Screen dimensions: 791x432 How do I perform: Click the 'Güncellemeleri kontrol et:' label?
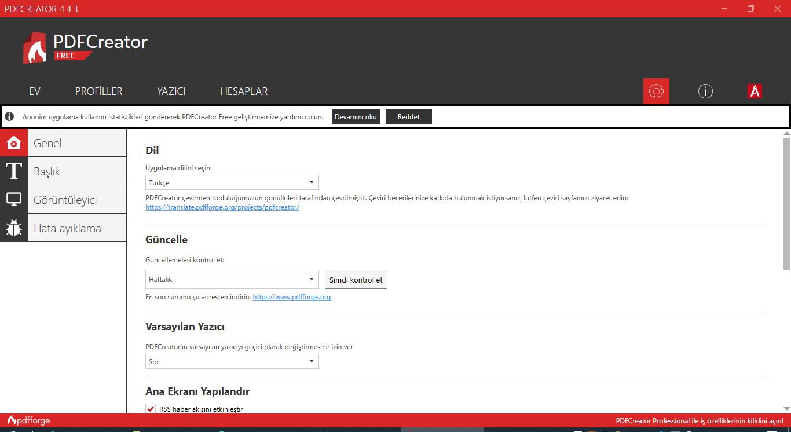(185, 260)
